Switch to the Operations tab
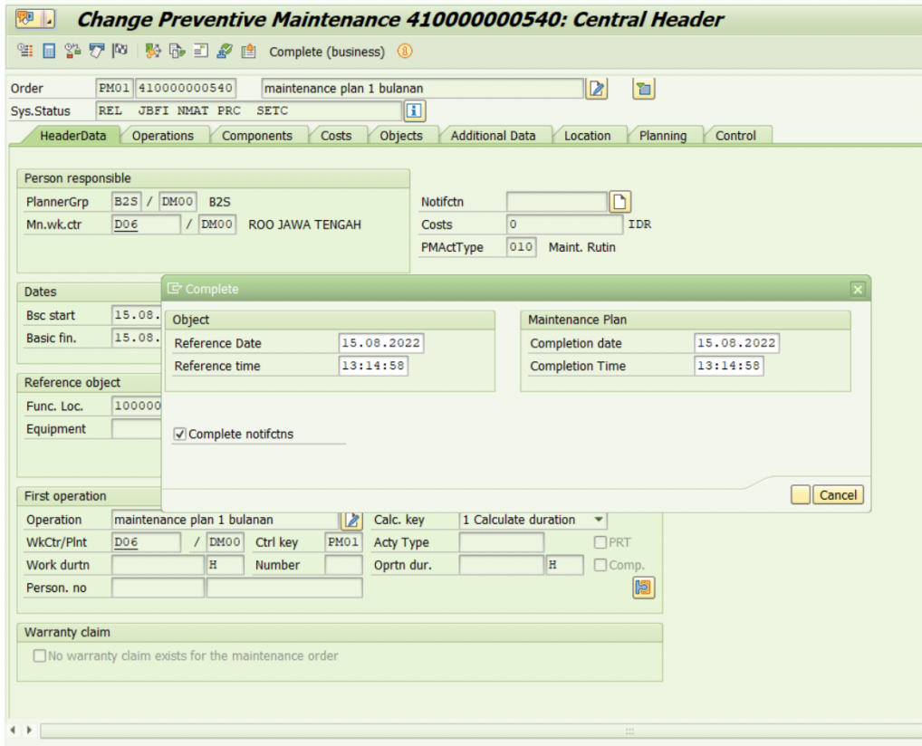Viewport: 922px width, 746px height. [x=163, y=136]
